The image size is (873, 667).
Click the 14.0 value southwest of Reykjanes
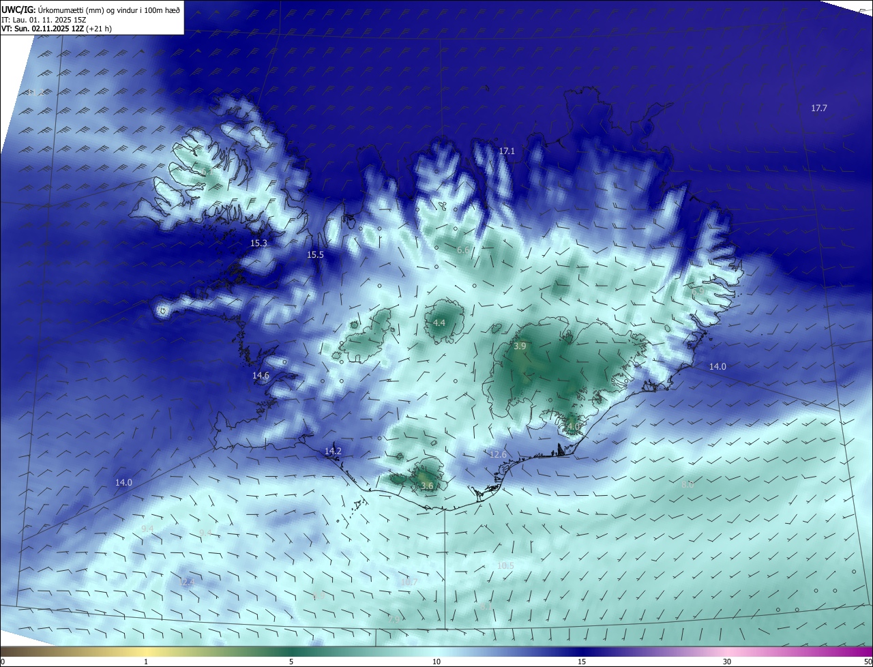(123, 482)
